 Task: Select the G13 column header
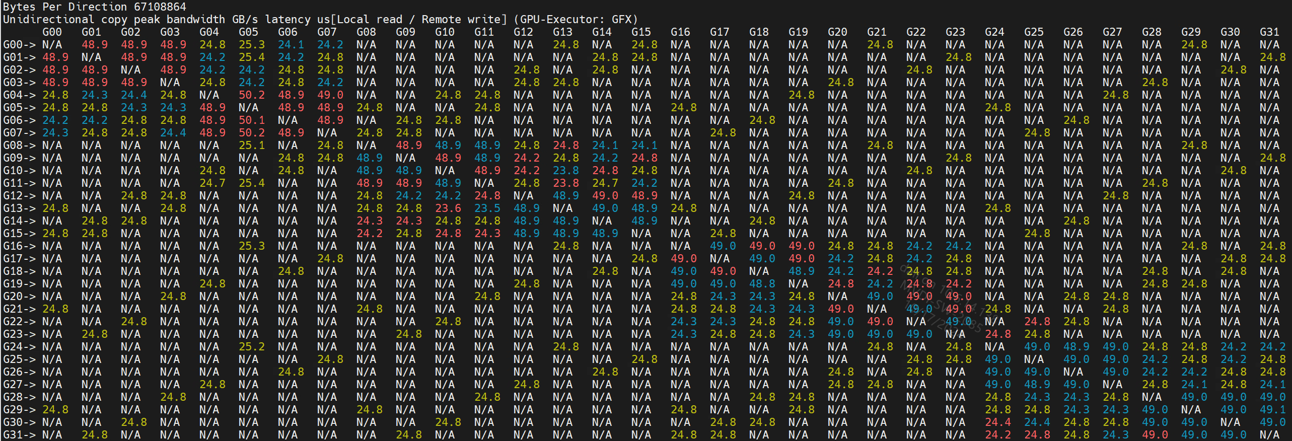(562, 32)
